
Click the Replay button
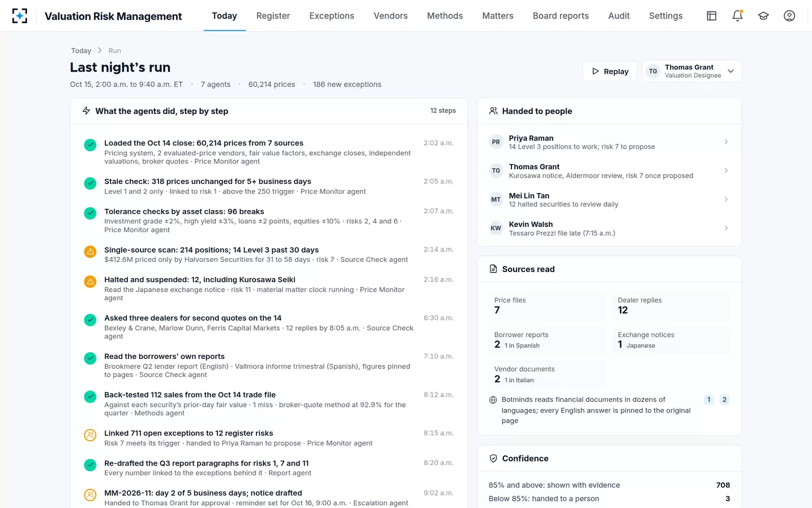[x=610, y=71]
